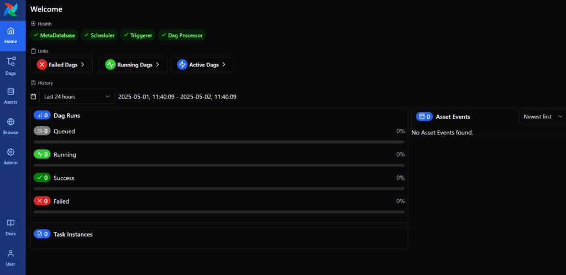Open the Assets database icon in sidebar
The height and width of the screenshot is (275, 566).
[11, 91]
